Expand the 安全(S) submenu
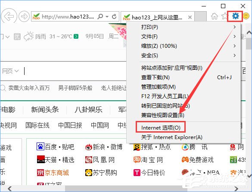Viewport: 252px width, 192px height. [184, 56]
